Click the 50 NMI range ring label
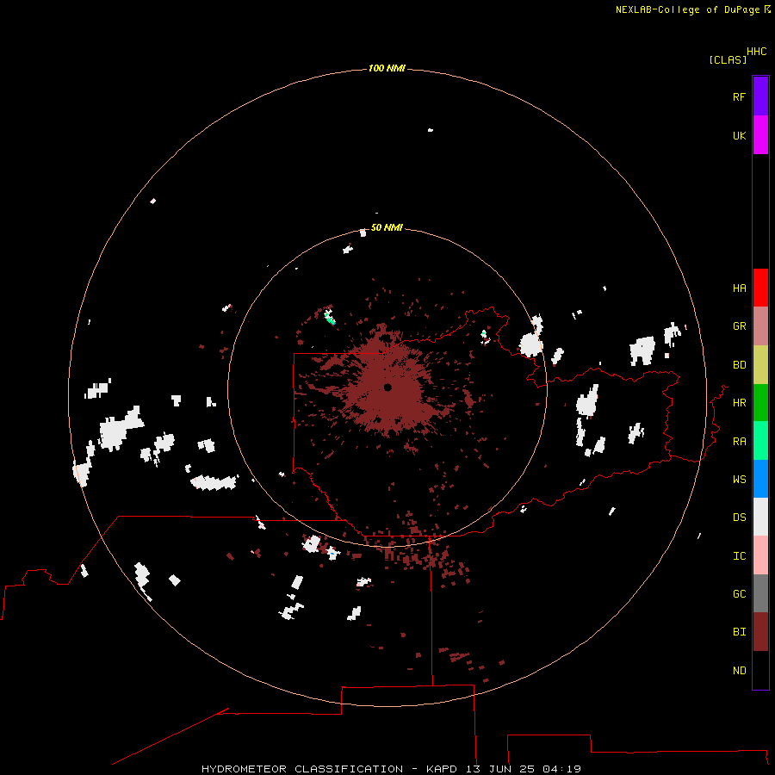This screenshot has height=775, width=775. click(x=387, y=227)
